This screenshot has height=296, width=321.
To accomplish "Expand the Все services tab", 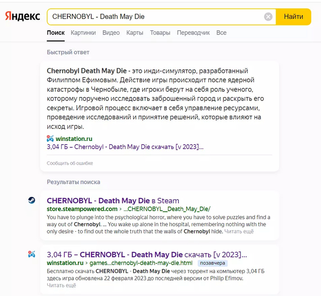I will point(221,33).
